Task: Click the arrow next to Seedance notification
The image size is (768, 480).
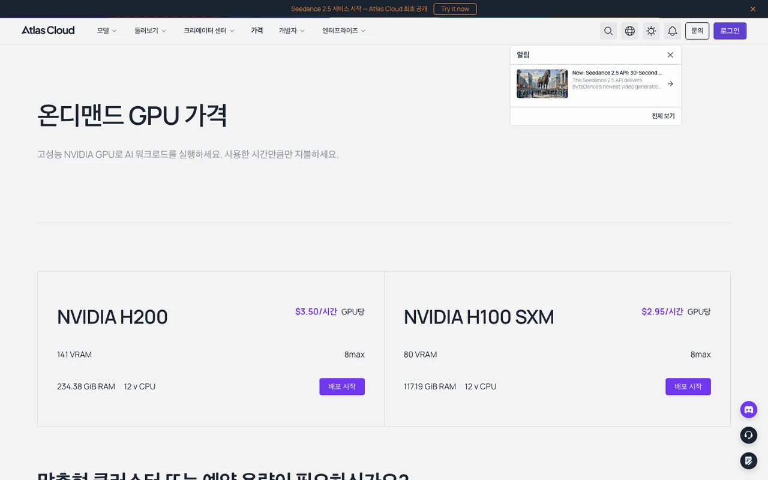Action: [670, 84]
